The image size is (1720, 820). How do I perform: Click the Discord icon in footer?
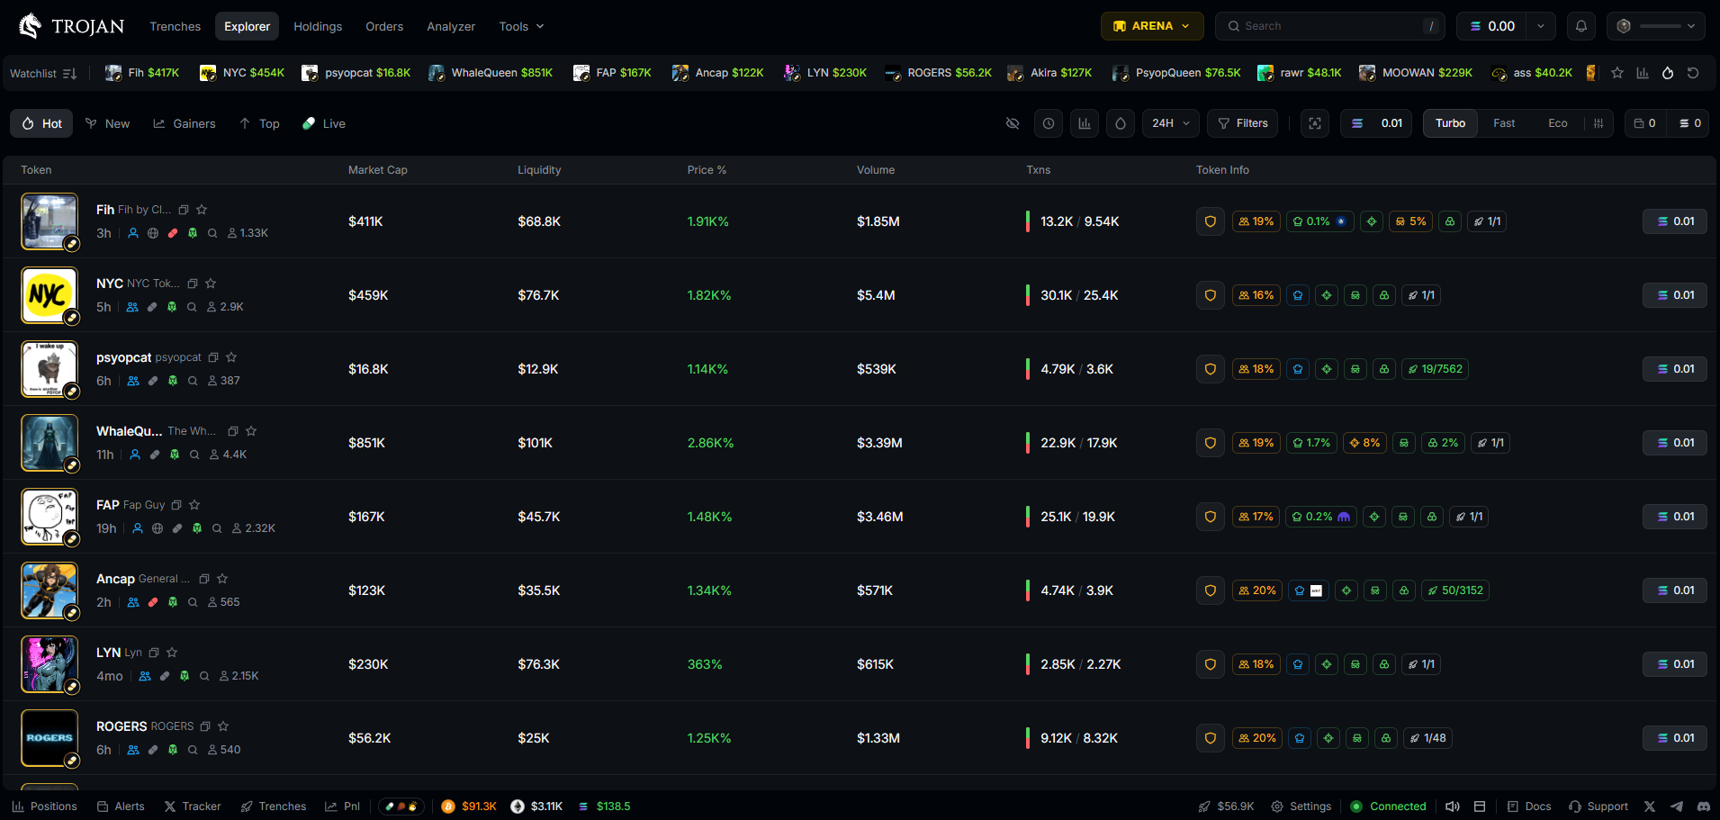click(1703, 806)
